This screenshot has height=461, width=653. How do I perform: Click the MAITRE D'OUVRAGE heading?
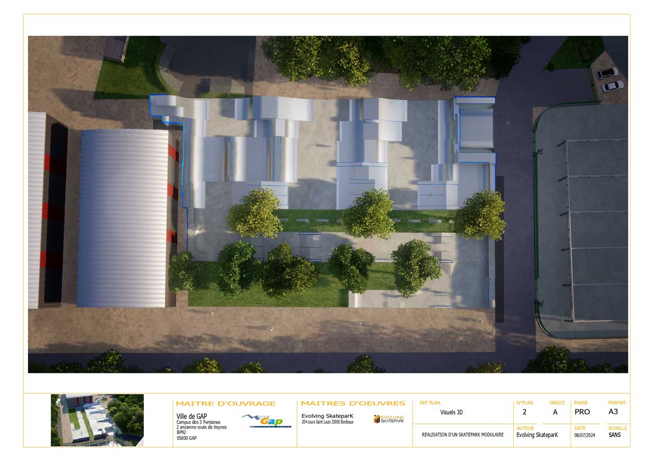(225, 403)
